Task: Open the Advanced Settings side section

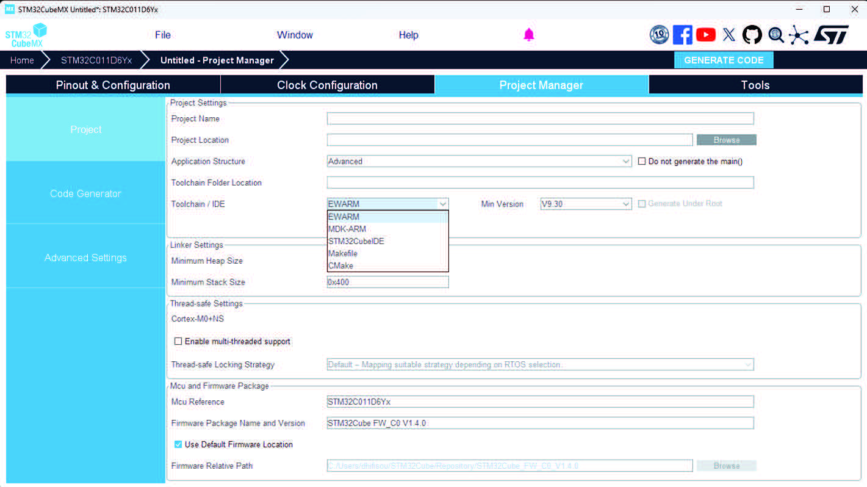Action: pyautogui.click(x=85, y=258)
